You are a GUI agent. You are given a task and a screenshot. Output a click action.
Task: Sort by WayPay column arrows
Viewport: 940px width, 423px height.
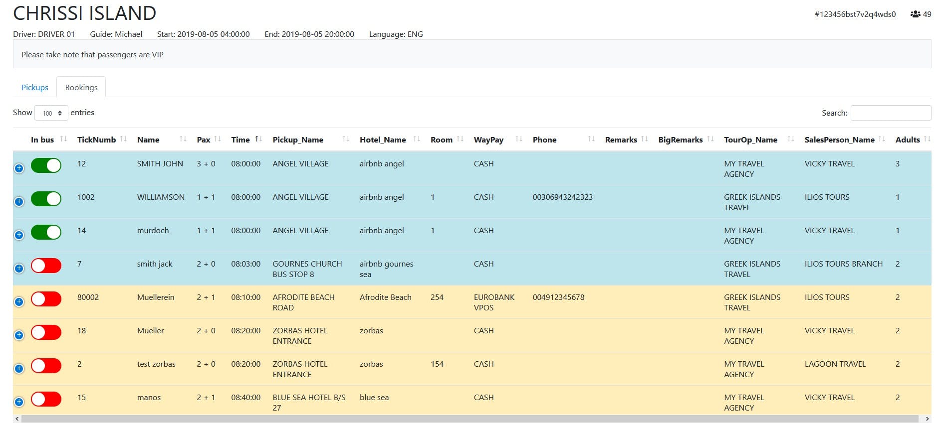click(519, 140)
